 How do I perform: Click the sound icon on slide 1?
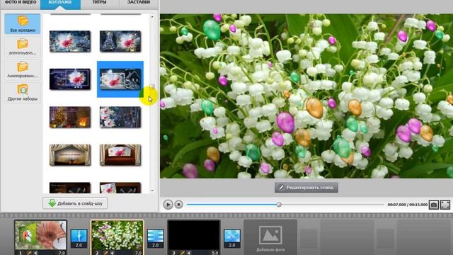tap(35, 253)
